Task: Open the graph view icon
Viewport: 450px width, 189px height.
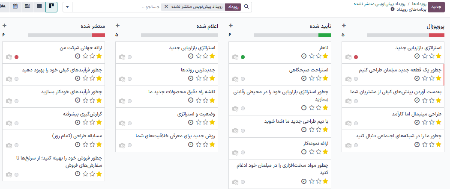Action: point(3,7)
